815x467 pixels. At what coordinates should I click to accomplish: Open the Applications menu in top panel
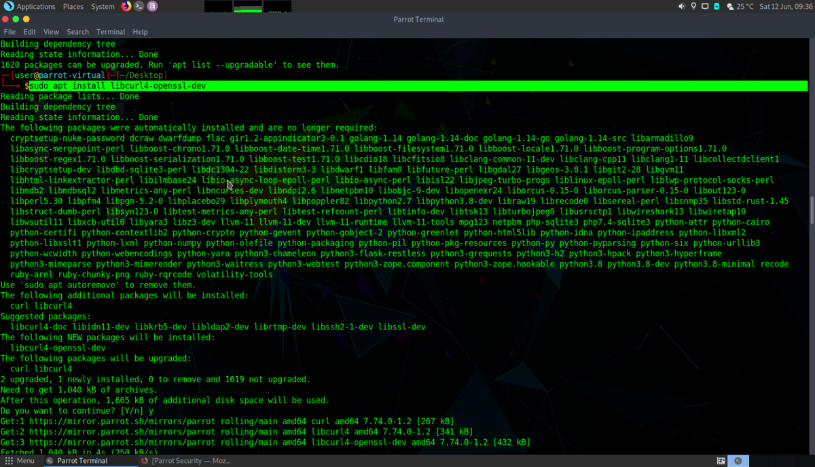(x=30, y=6)
